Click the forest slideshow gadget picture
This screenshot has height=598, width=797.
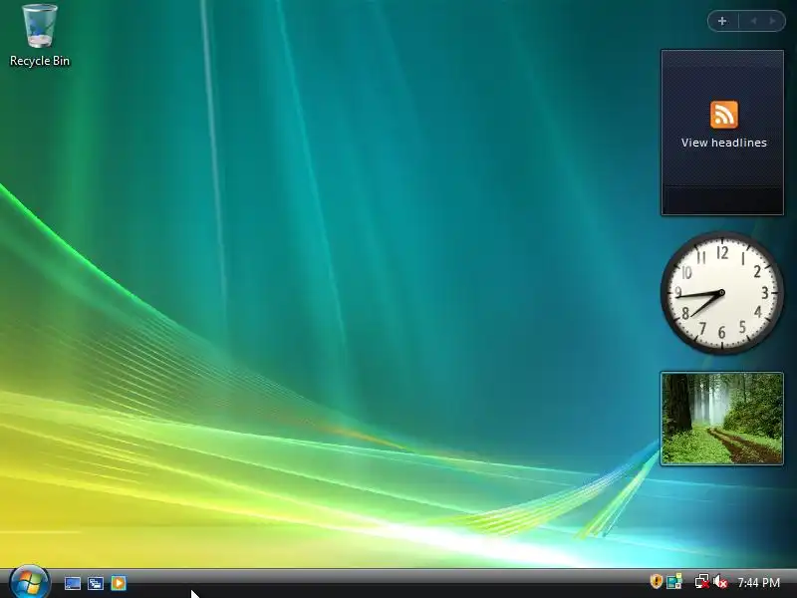pyautogui.click(x=721, y=419)
